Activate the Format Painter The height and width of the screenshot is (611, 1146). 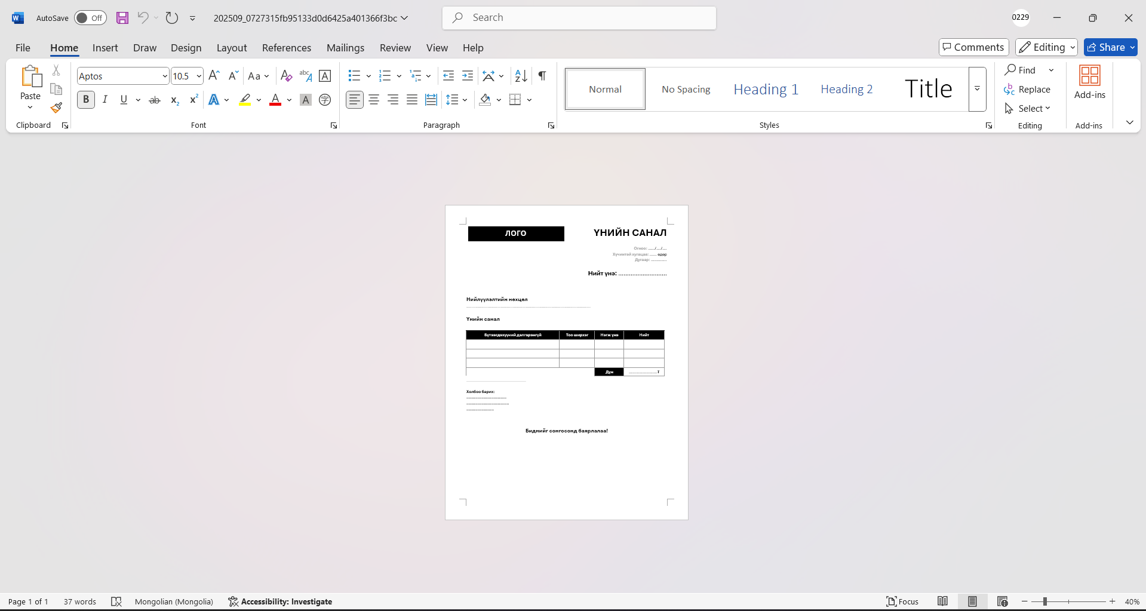(x=56, y=108)
